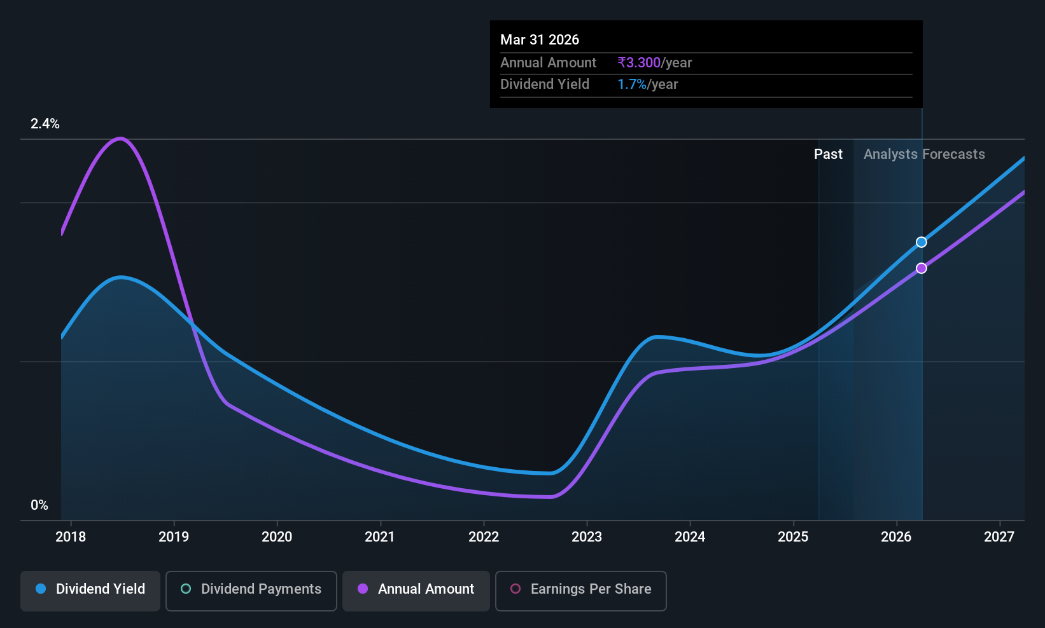The image size is (1045, 628).
Task: Click the hollow teal Dividend Payments circle
Action: [186, 589]
